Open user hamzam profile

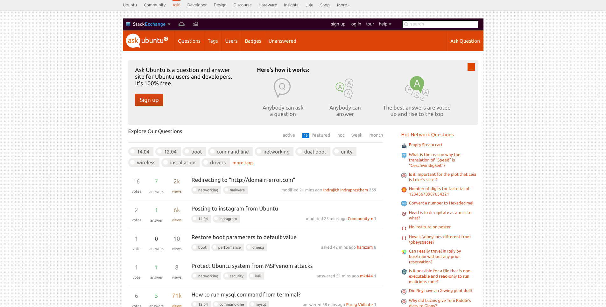[x=365, y=247]
